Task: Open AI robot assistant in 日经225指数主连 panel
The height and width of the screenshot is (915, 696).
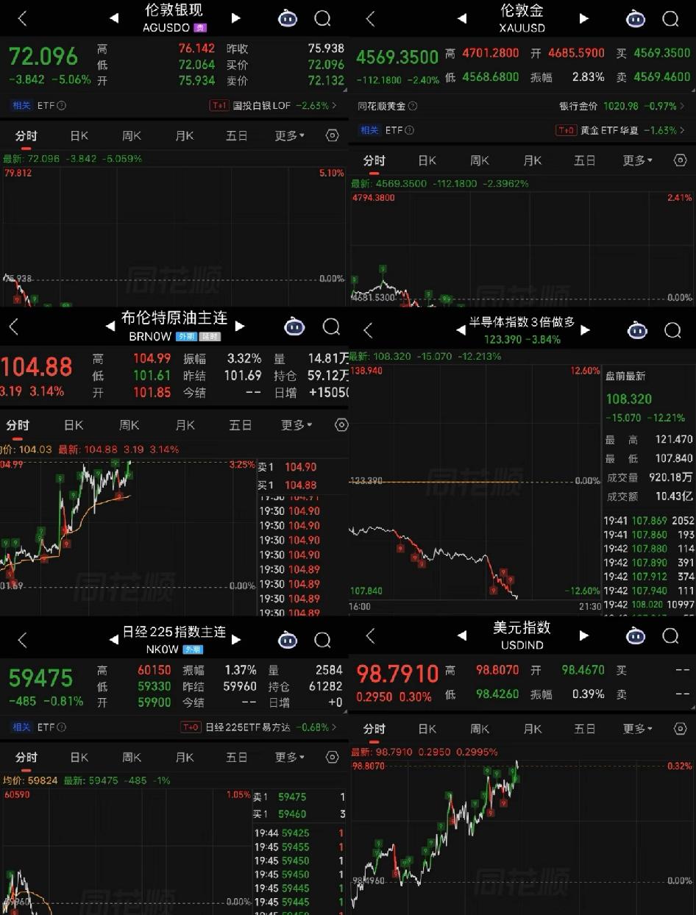Action: click(288, 640)
